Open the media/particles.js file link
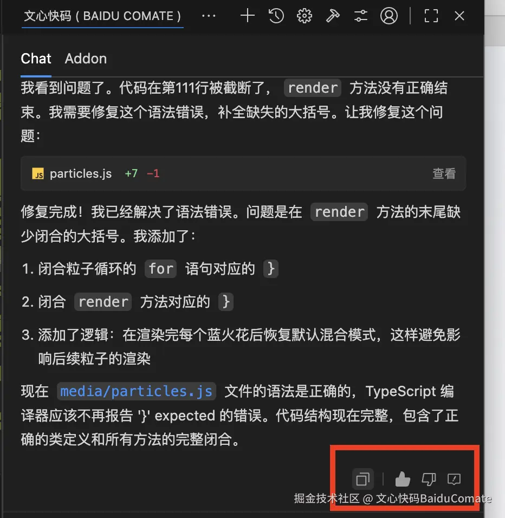This screenshot has height=518, width=505. (136, 391)
